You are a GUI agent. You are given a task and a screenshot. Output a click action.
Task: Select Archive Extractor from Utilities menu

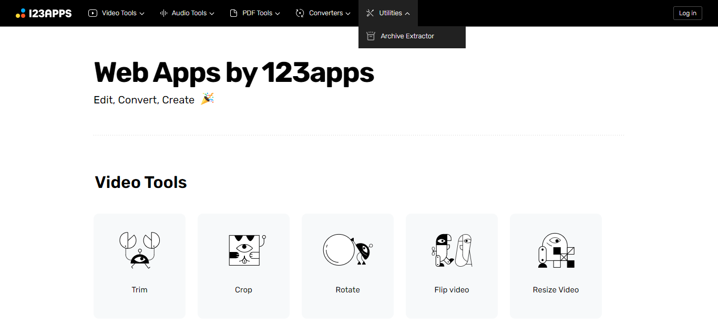[x=407, y=36]
